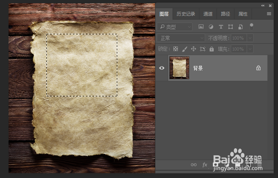Filter for type layers
Screen dimensions: 278x178
221,27
